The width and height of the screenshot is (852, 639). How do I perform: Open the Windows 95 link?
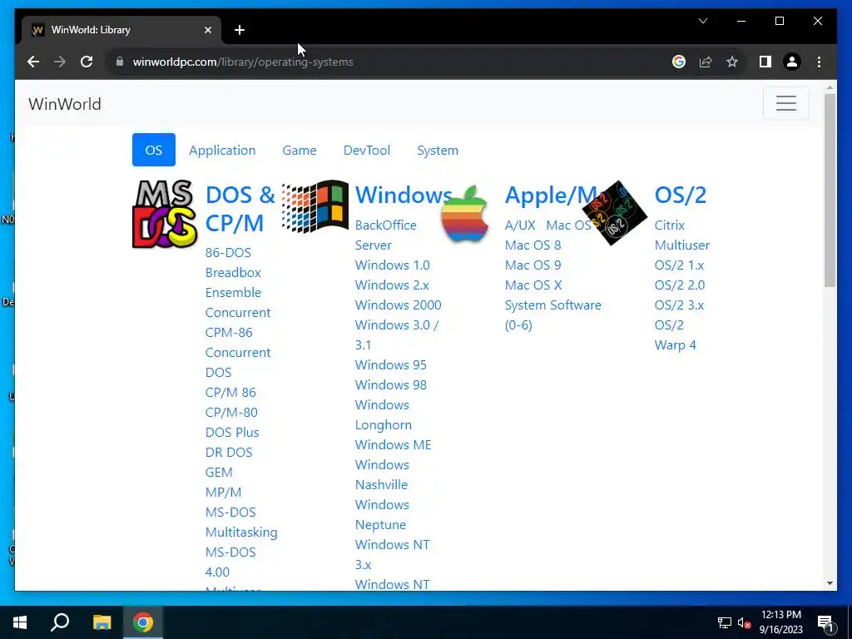391,364
